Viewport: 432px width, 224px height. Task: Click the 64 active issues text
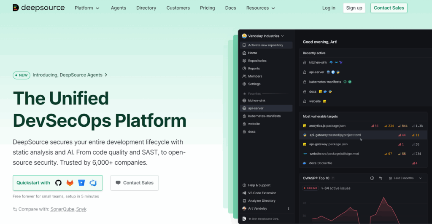point(337,188)
